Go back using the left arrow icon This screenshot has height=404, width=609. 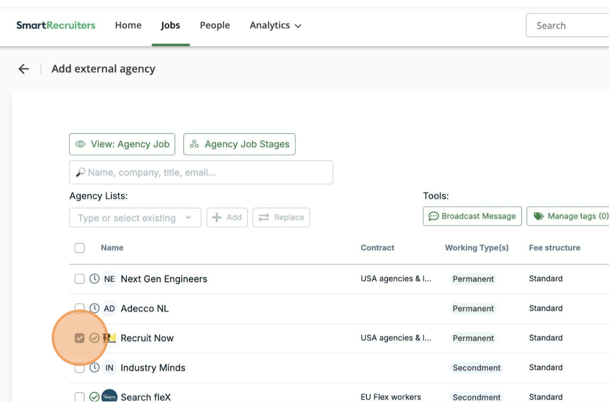point(24,69)
